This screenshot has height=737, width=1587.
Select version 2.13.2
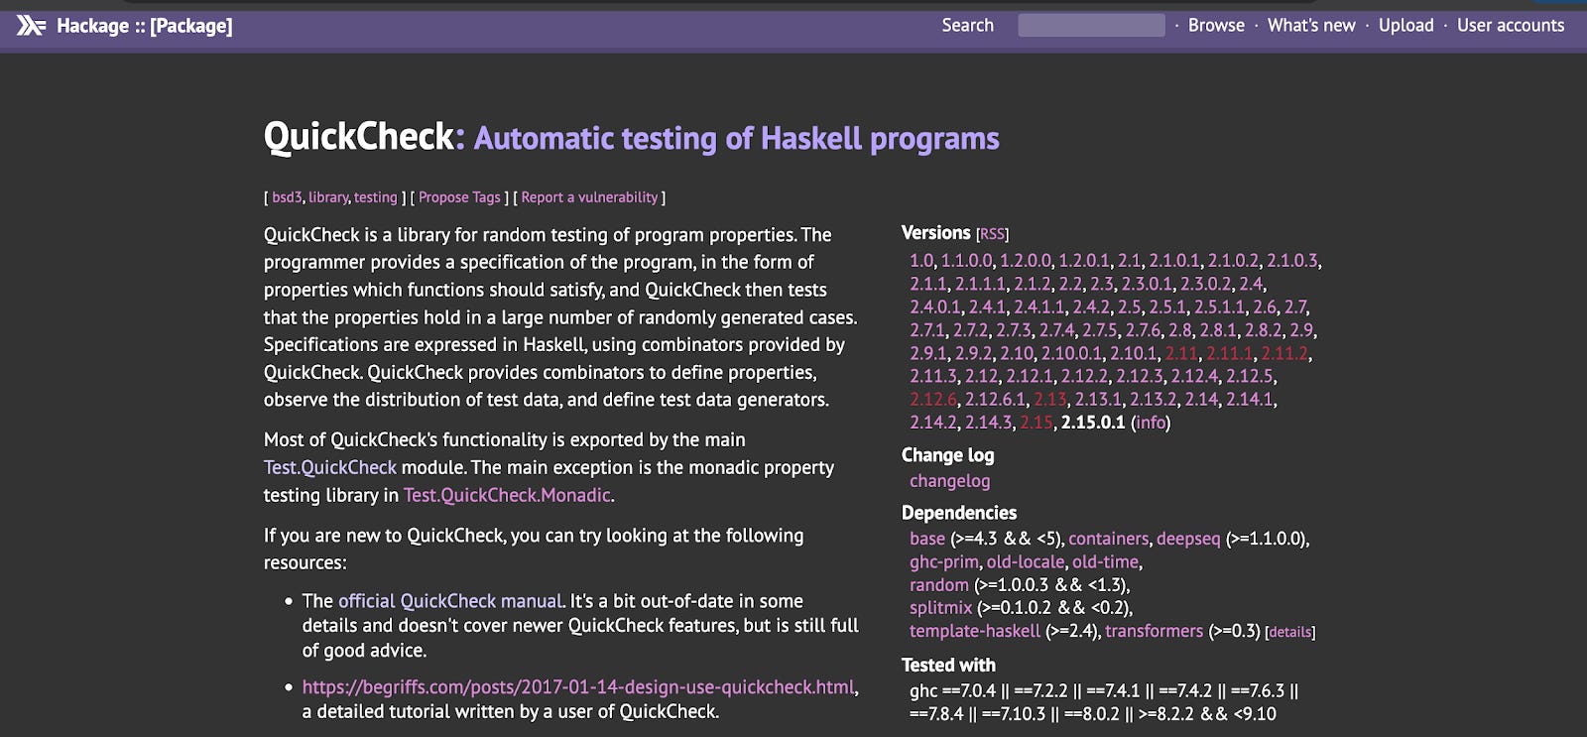click(x=1154, y=400)
